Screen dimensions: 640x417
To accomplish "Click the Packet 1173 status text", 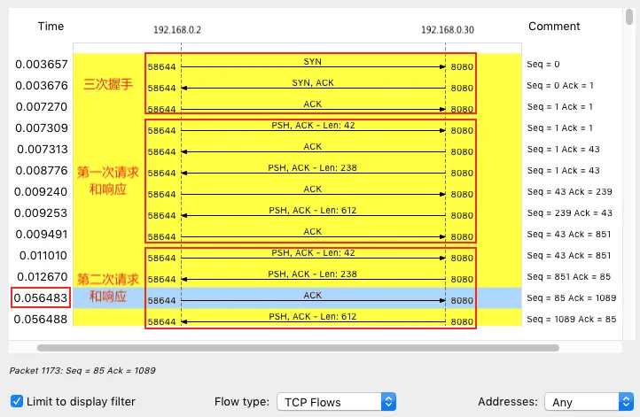I will pyautogui.click(x=82, y=371).
